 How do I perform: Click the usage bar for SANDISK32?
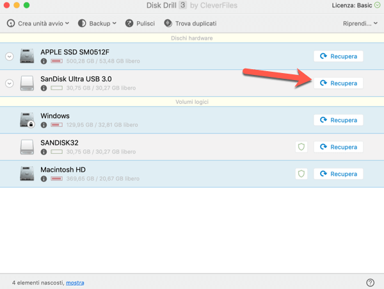pyautogui.click(x=56, y=152)
